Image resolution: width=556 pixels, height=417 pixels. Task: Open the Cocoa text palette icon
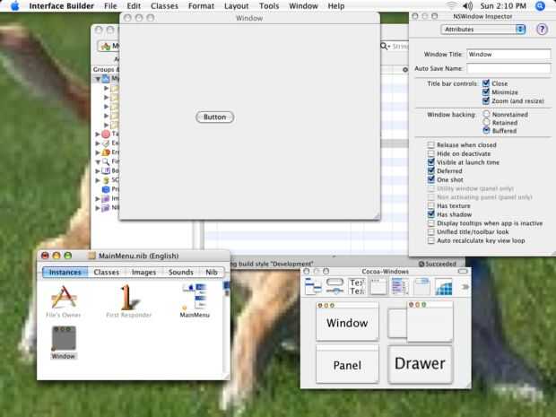357,286
